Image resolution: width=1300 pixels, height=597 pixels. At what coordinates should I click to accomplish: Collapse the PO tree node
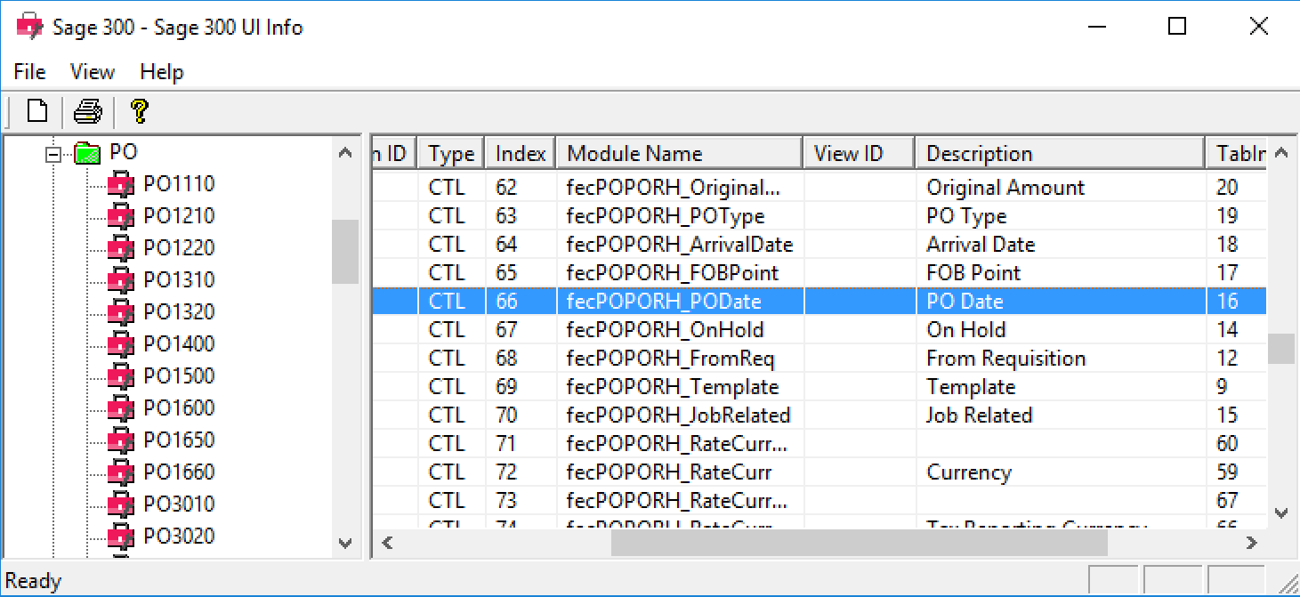[54, 155]
